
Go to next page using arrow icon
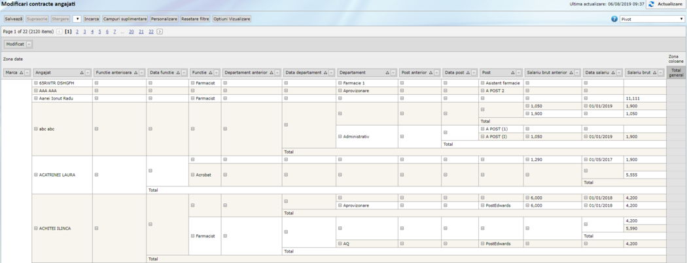tap(160, 31)
